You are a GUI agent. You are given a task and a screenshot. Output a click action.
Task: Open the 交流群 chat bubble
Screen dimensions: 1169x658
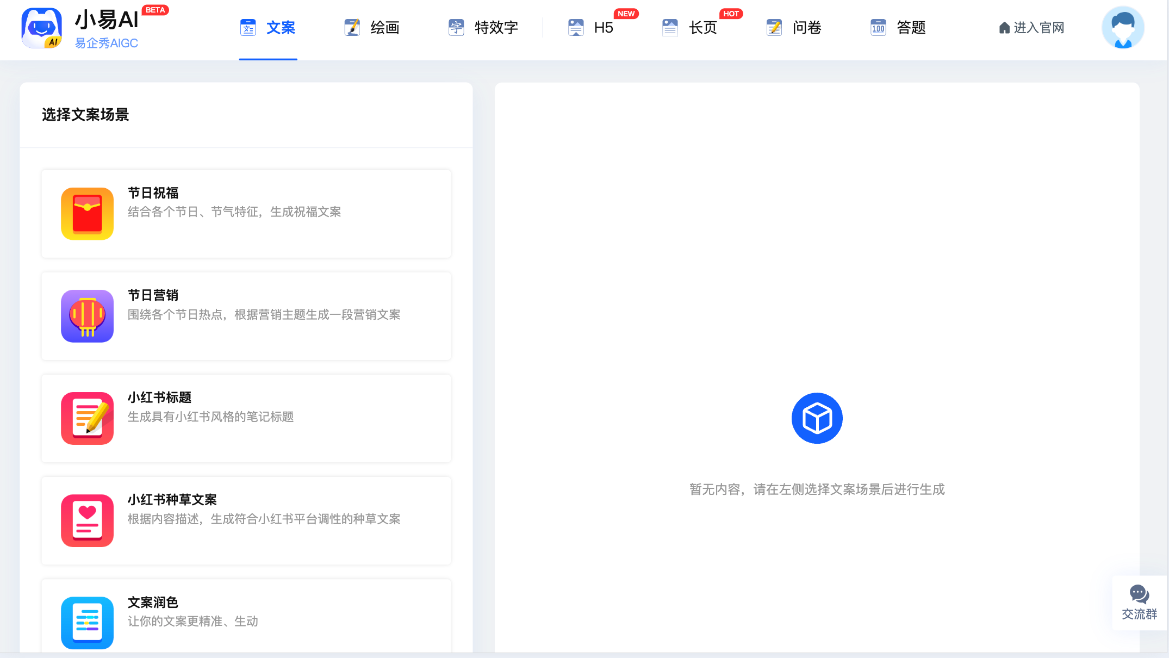point(1139,603)
